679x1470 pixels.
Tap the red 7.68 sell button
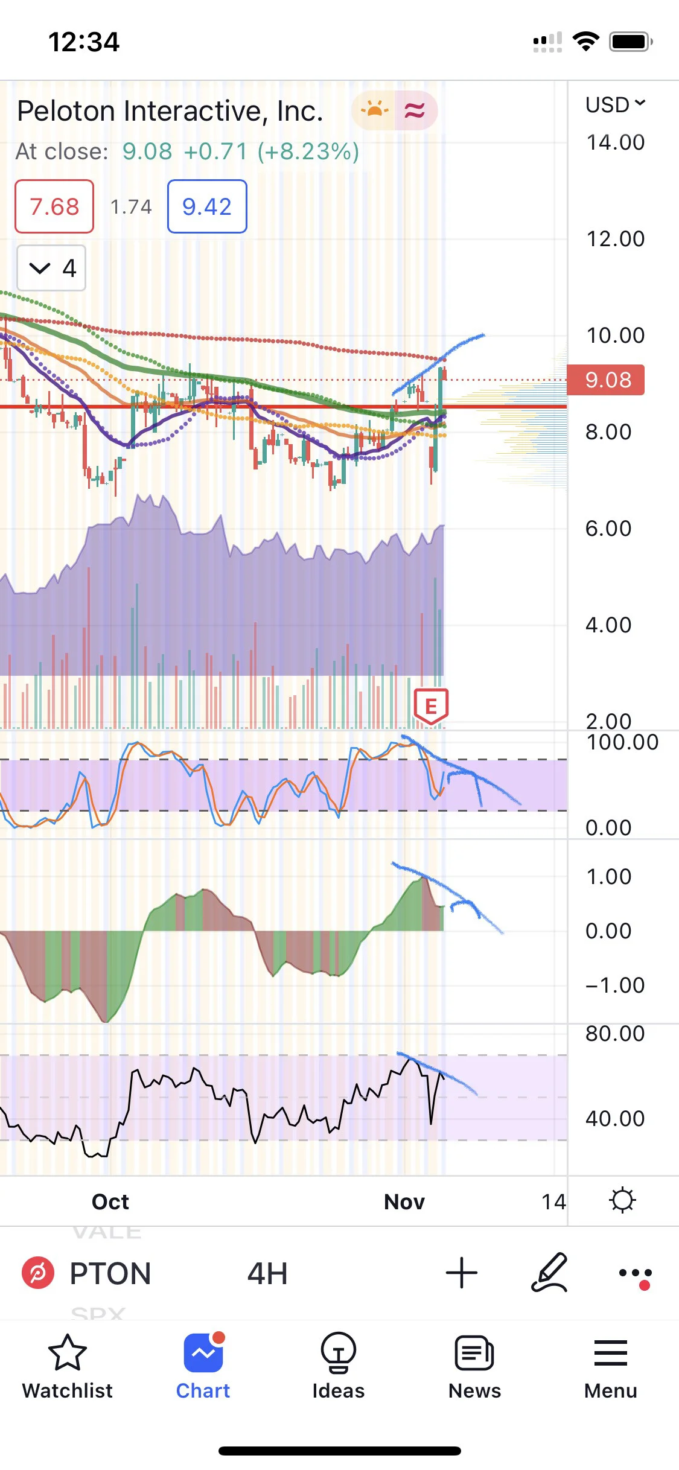[x=54, y=206]
